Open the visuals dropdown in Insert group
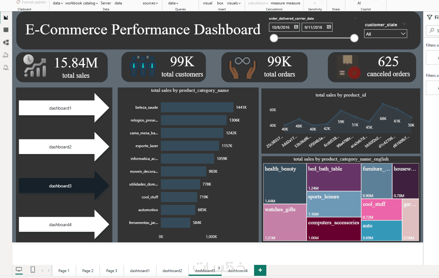Viewport: 439px width, 278px height. [234, 3]
